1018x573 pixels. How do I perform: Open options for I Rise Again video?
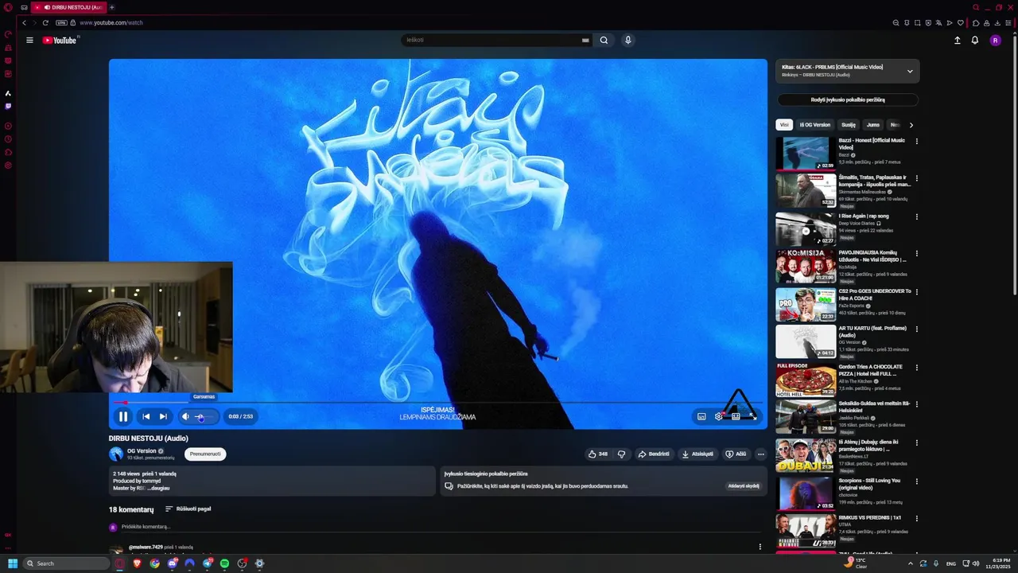[x=916, y=216]
